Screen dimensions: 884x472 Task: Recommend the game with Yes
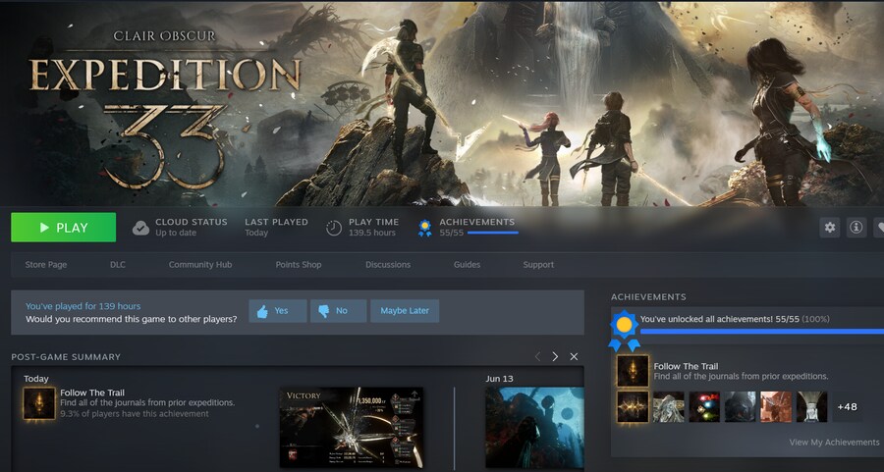[278, 311]
